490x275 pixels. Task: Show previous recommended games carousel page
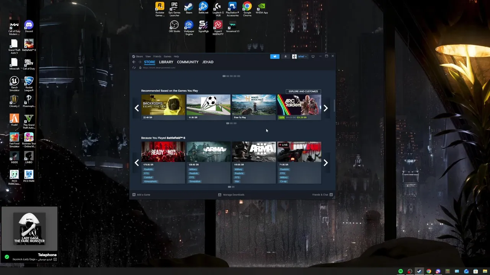137,108
